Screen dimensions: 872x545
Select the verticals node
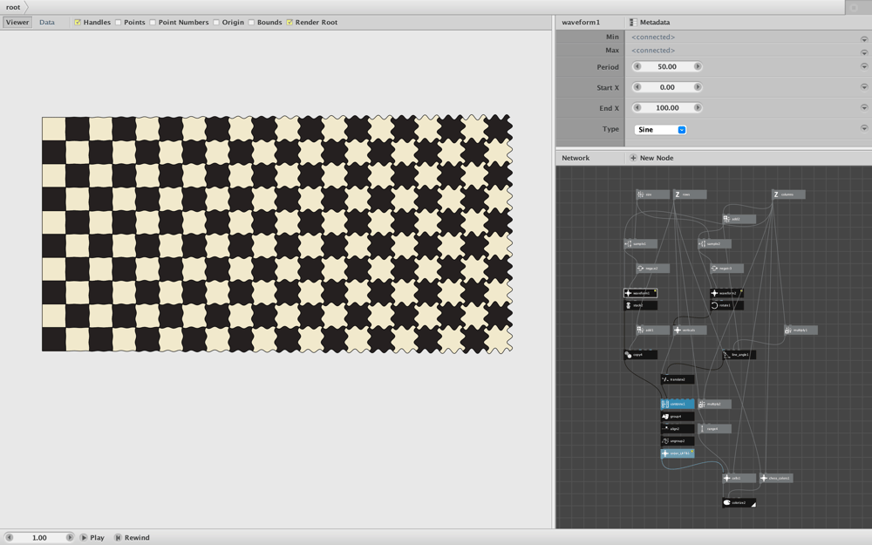pyautogui.click(x=690, y=330)
